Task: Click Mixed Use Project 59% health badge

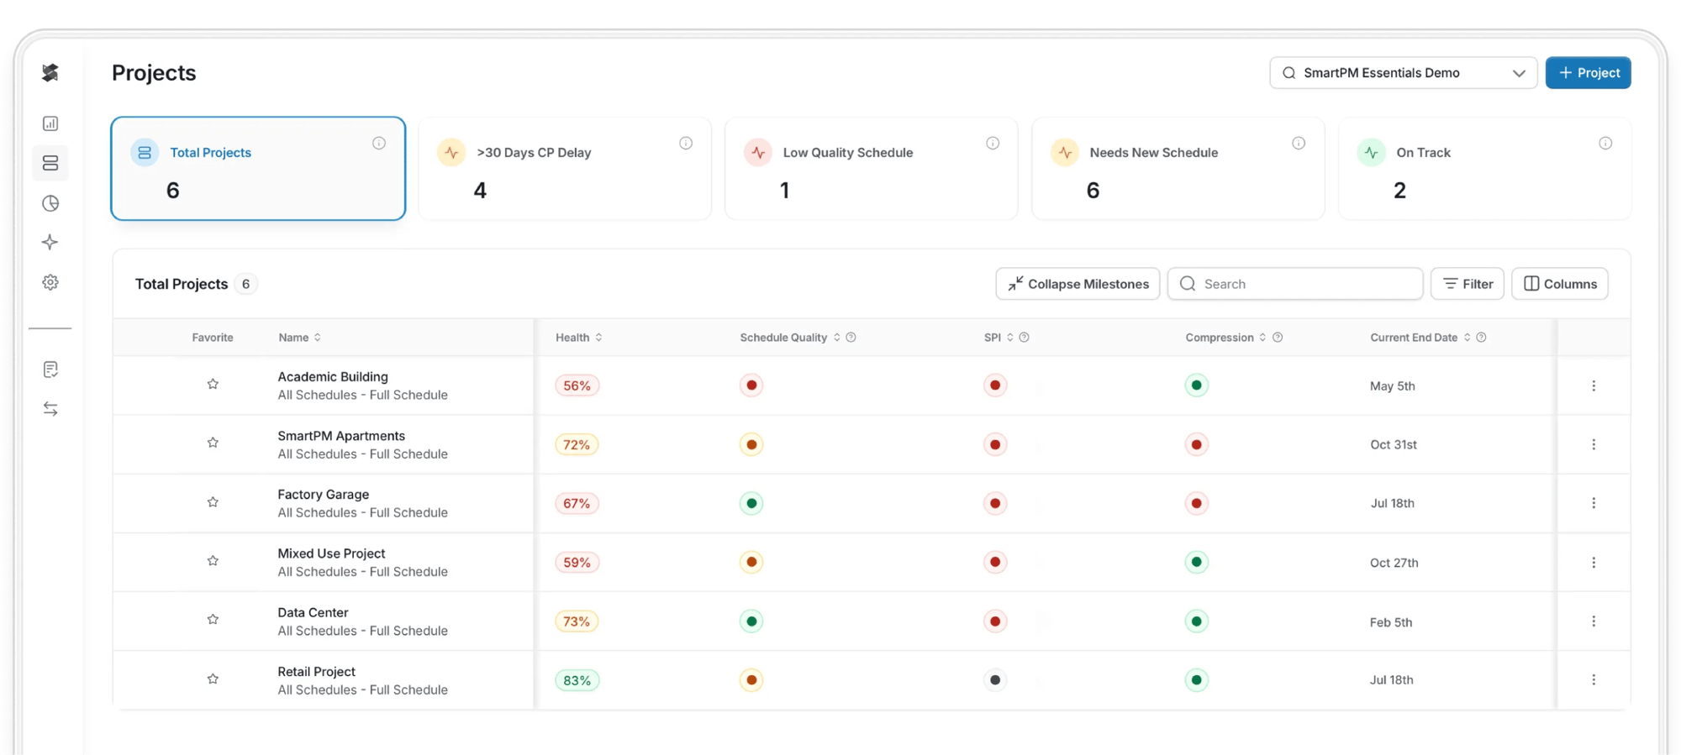Action: 577,563
